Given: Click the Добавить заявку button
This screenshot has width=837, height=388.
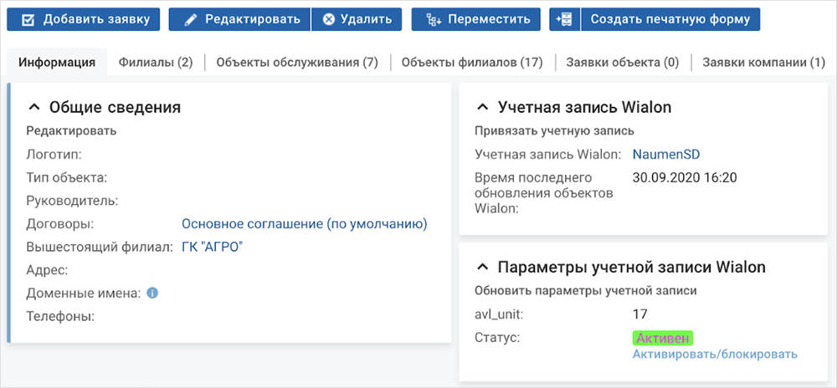Looking at the screenshot, I should pos(83,19).
